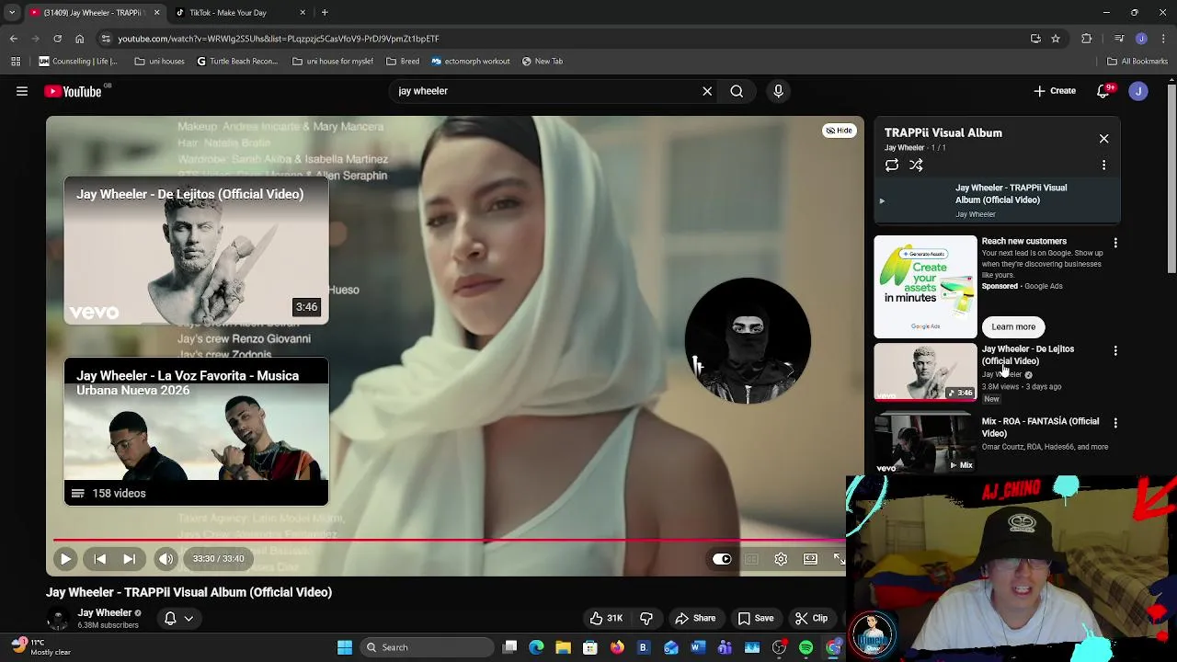1177x662 pixels.
Task: Open the 'ectomorph workout' bookmark
Action: coord(470,62)
